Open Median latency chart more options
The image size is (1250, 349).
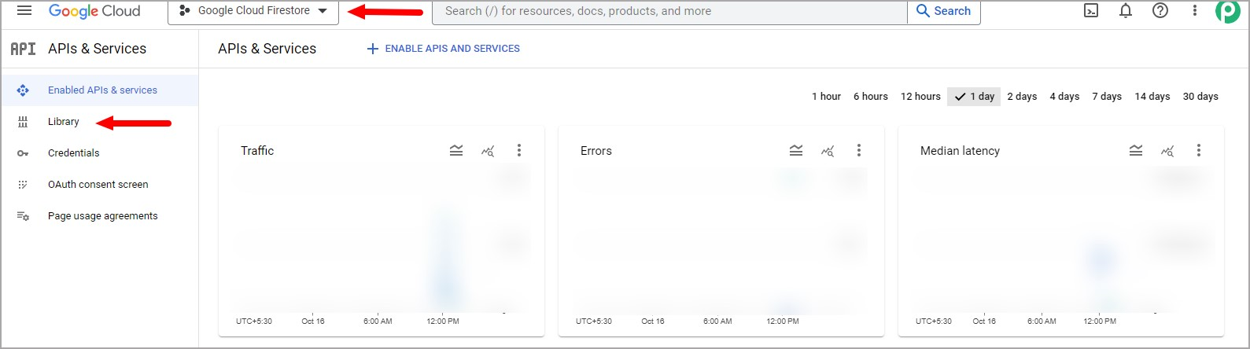click(1199, 150)
